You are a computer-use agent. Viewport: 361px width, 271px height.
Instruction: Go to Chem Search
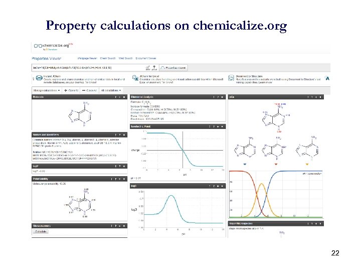coord(108,58)
